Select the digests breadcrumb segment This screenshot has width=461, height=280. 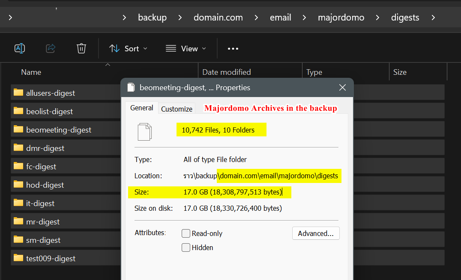[x=405, y=18]
